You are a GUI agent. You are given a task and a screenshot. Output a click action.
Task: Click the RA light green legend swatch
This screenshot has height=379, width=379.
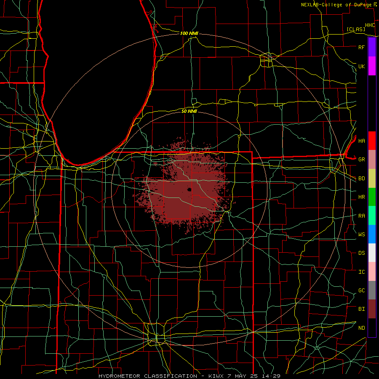(372, 216)
